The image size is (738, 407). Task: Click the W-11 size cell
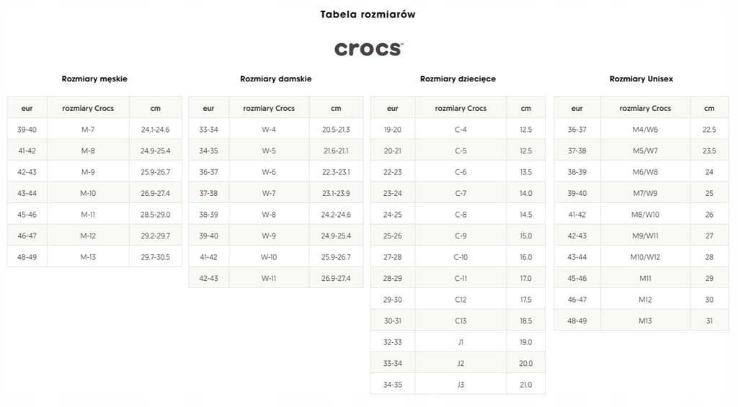pyautogui.click(x=269, y=278)
